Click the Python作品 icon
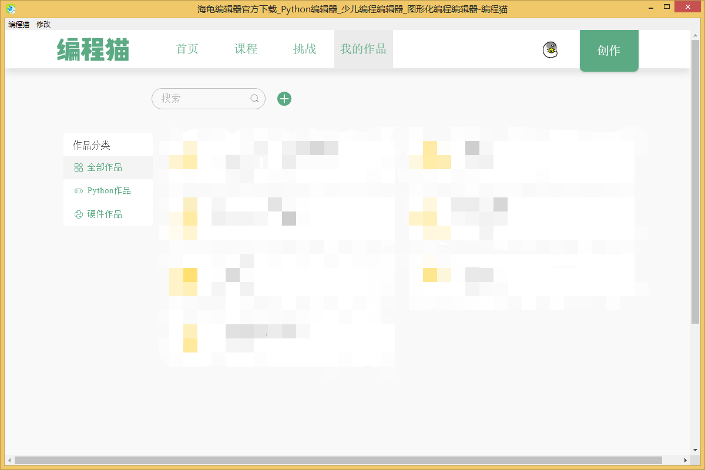Viewport: 705px width, 470px height. point(79,191)
